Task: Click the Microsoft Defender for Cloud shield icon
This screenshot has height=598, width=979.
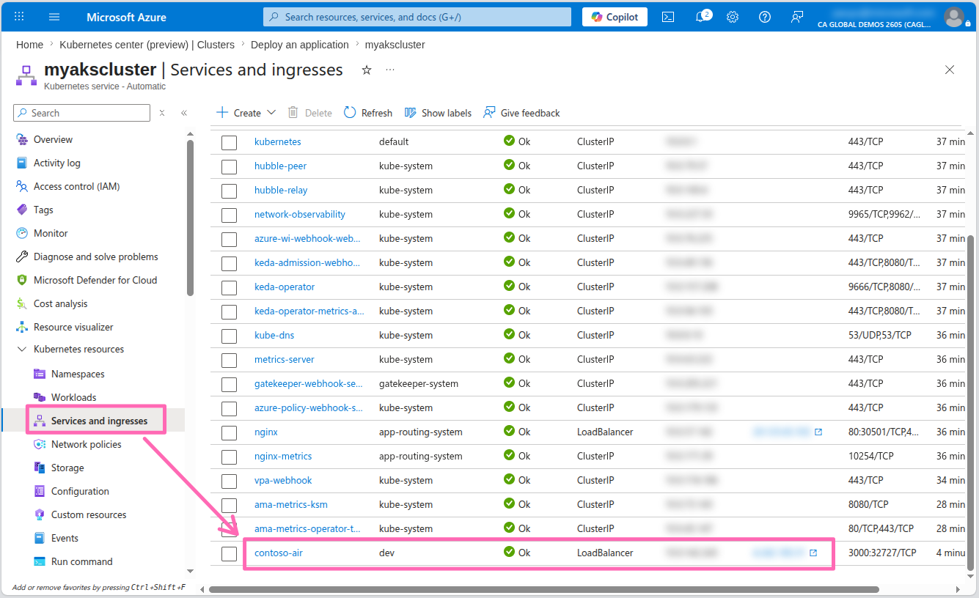Action: tap(22, 280)
